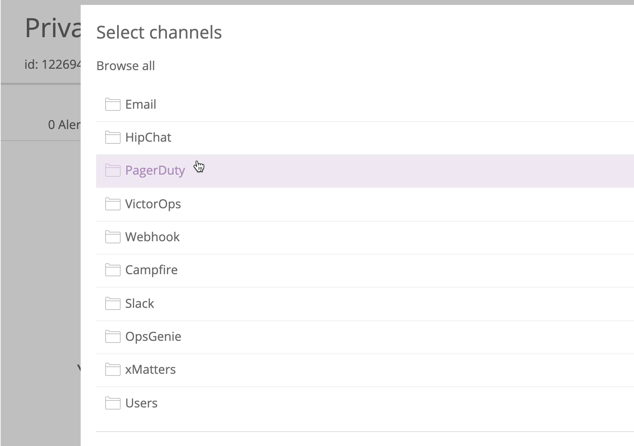The image size is (634, 446).
Task: Browse Slack channels
Action: coord(365,304)
